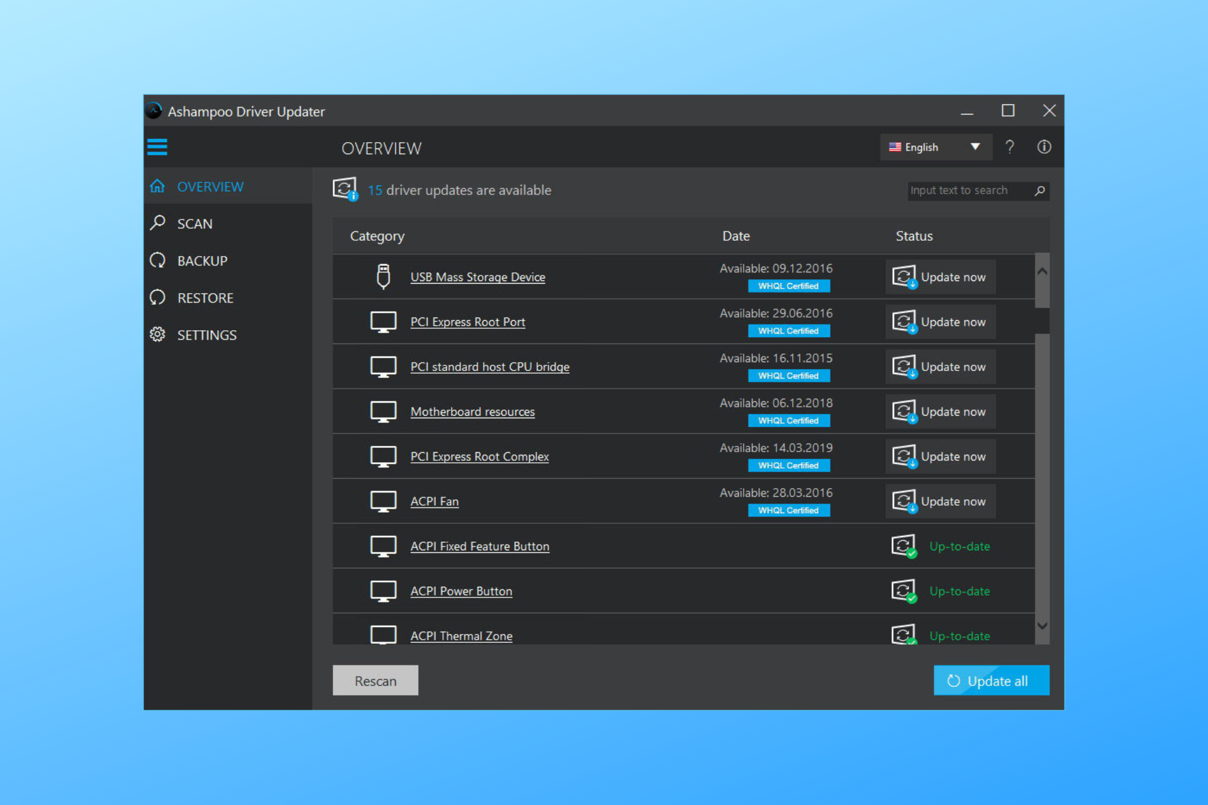Viewport: 1208px width, 805px height.
Task: Click the Date column header
Action: [736, 236]
